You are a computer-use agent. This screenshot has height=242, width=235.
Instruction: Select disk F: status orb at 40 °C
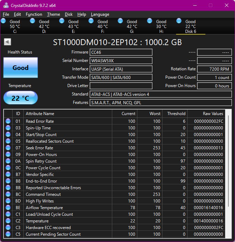pos(91,21)
